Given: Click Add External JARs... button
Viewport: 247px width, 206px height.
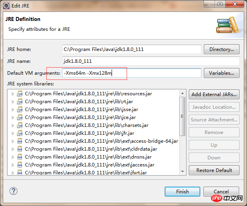Looking at the screenshot, I should point(214,94).
